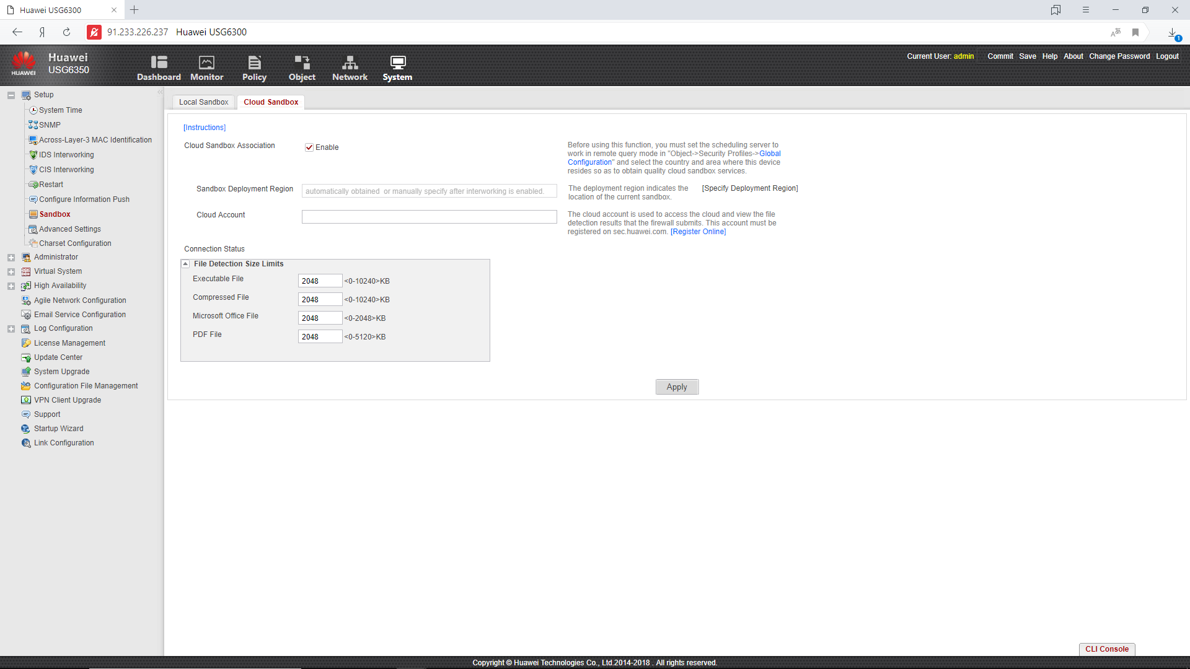
Task: Switch to the Local Sandbox tab
Action: [x=203, y=102]
